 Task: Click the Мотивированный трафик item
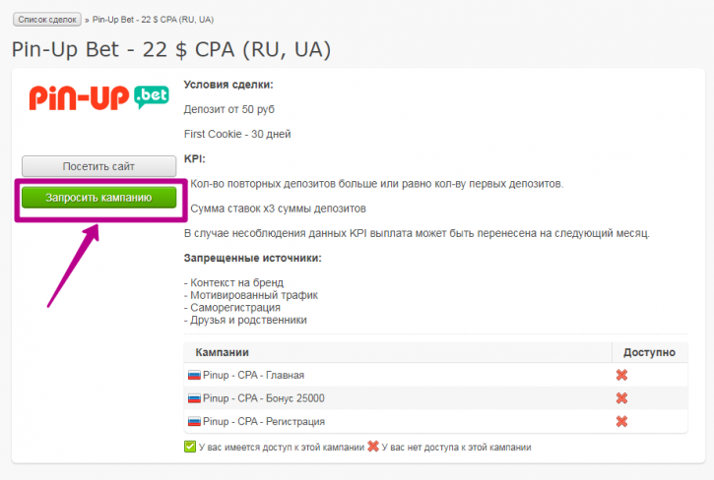click(251, 295)
